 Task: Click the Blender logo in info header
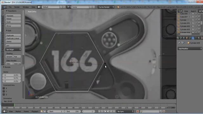click(x=118, y=7)
